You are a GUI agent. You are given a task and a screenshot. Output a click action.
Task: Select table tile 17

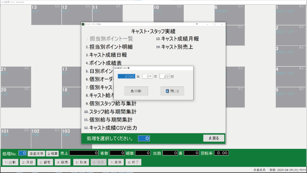pos(72,77)
